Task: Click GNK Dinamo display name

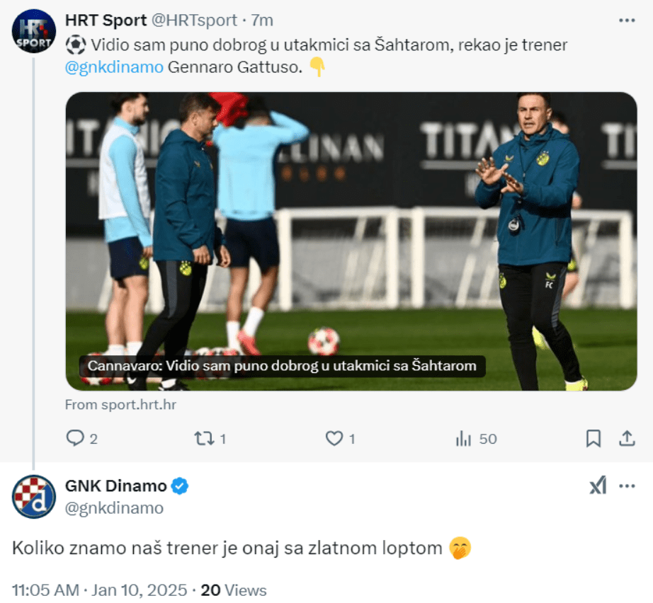Action: [x=115, y=486]
